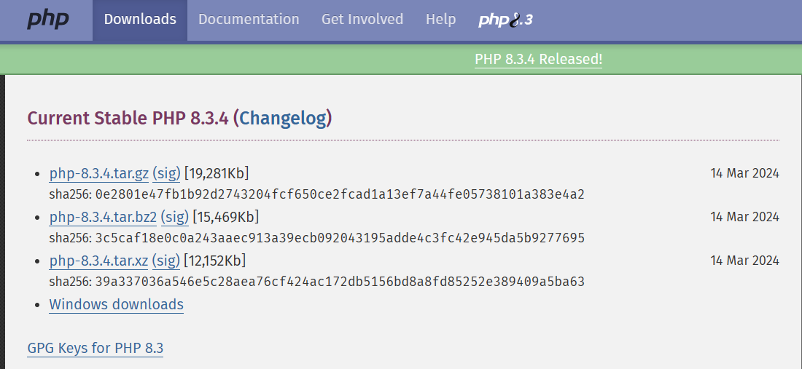The width and height of the screenshot is (802, 369).
Task: Open the Windows downloads link
Action: coord(116,305)
